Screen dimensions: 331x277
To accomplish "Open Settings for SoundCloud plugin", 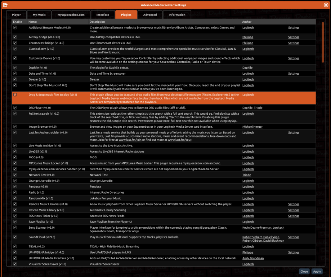I will click(294, 237).
